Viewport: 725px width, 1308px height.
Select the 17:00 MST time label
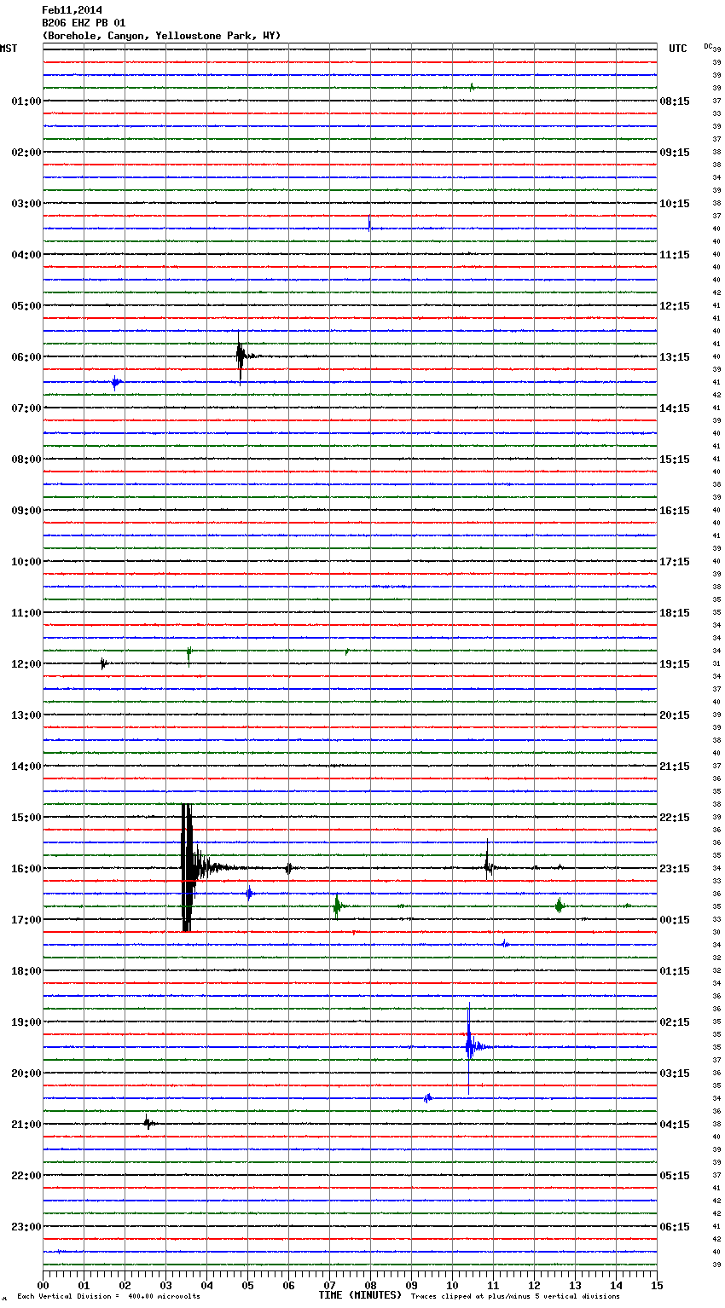[x=26, y=920]
